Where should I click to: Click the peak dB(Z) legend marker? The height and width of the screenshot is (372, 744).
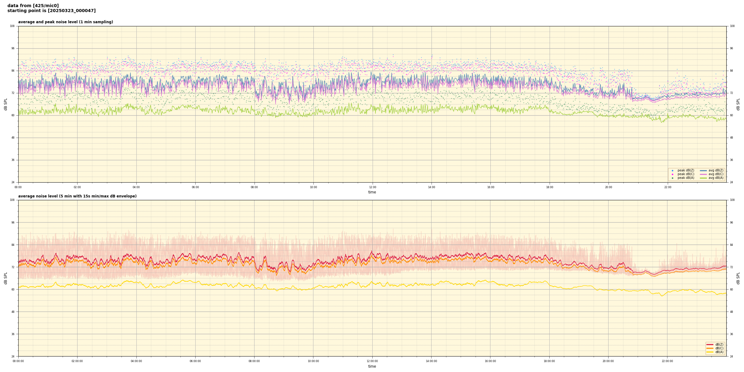click(x=672, y=170)
